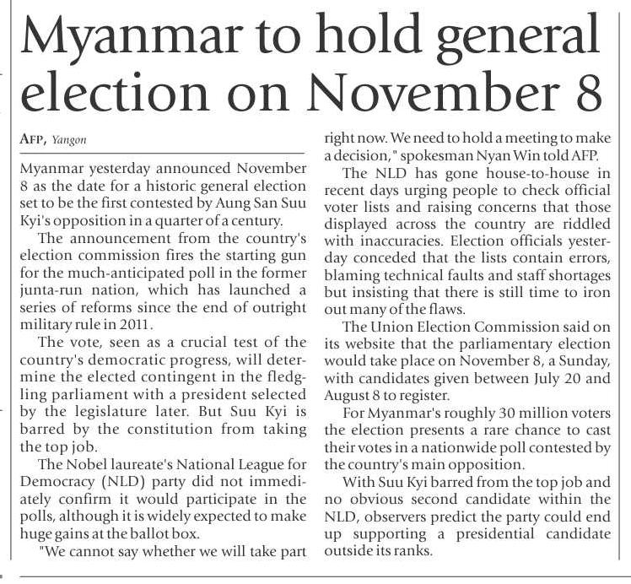Click the paragraph starting "The announcement from"

coord(162,289)
